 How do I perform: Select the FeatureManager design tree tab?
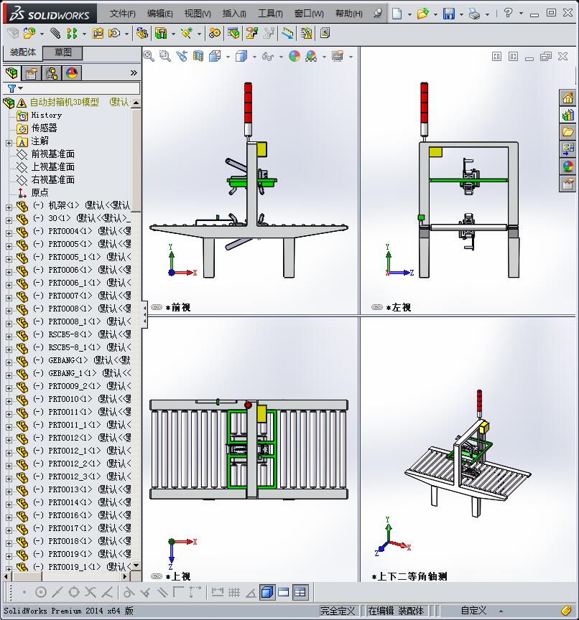click(12, 73)
